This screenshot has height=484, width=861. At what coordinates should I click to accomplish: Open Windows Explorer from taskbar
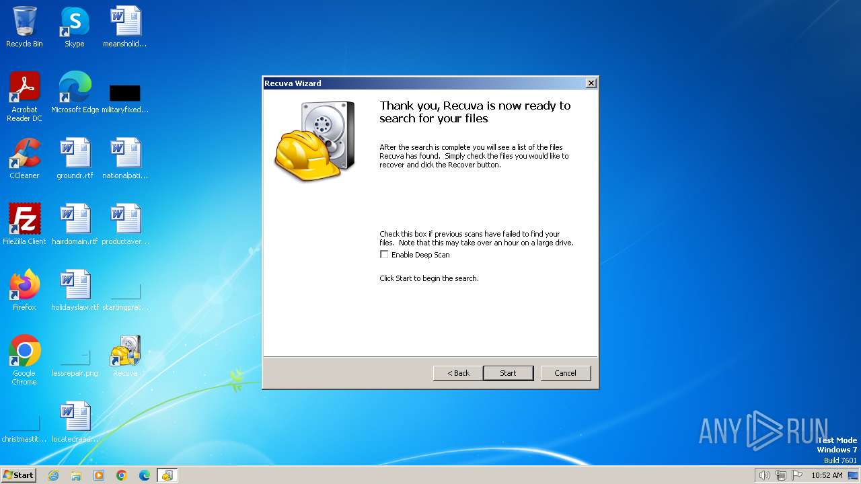tap(76, 475)
